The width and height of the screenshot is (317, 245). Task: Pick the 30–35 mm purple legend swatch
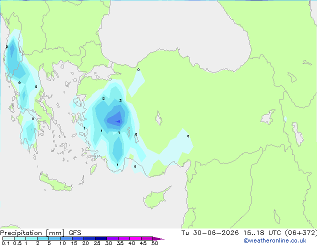(112, 238)
